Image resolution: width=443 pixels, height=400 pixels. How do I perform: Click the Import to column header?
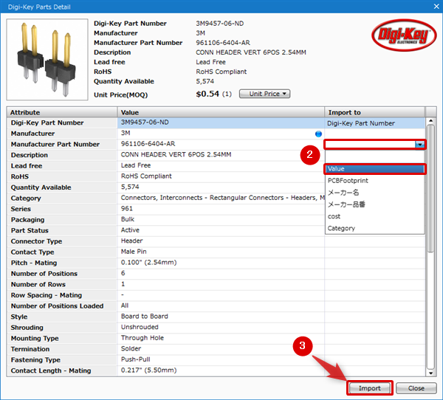[374, 112]
